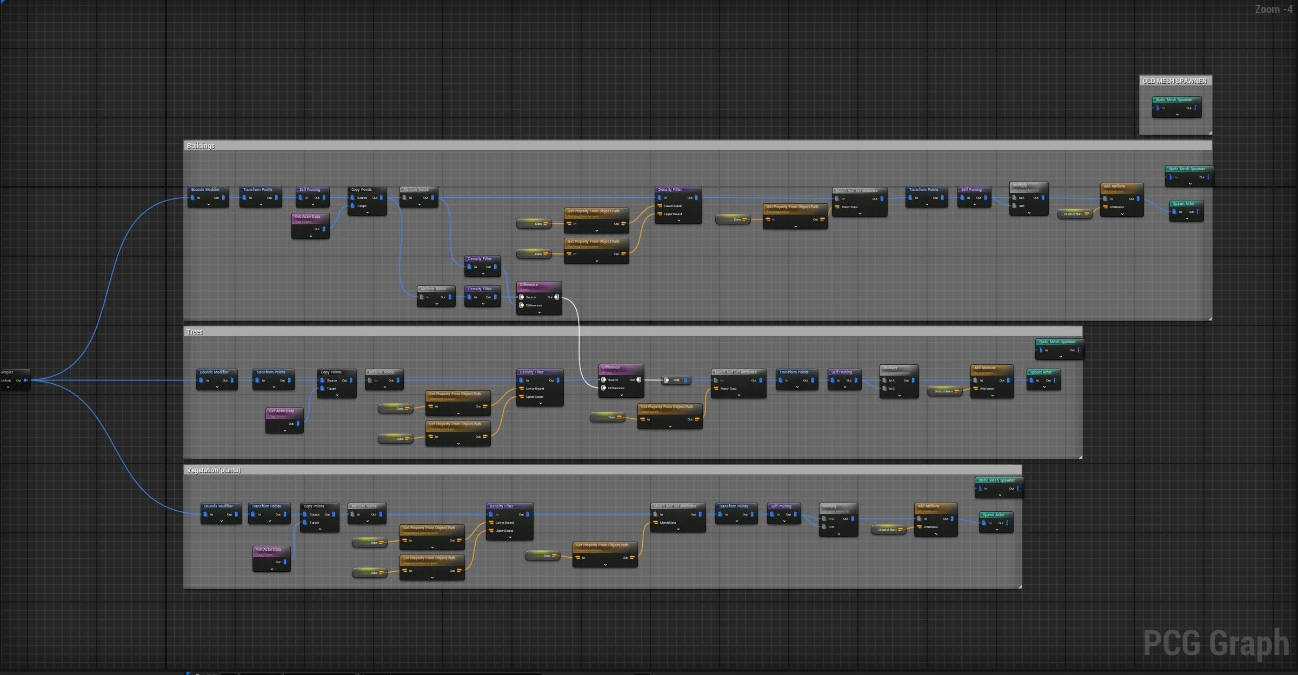The width and height of the screenshot is (1298, 675).
Task: Click Source pin of Trees Copy Points node
Action: (323, 380)
